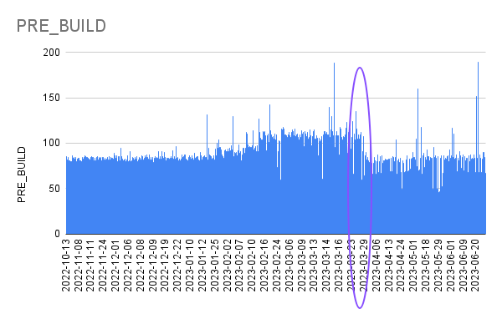Screen dimensions: 502x319
Task: Select the PRE_BUILD chart title
Action: click(61, 26)
